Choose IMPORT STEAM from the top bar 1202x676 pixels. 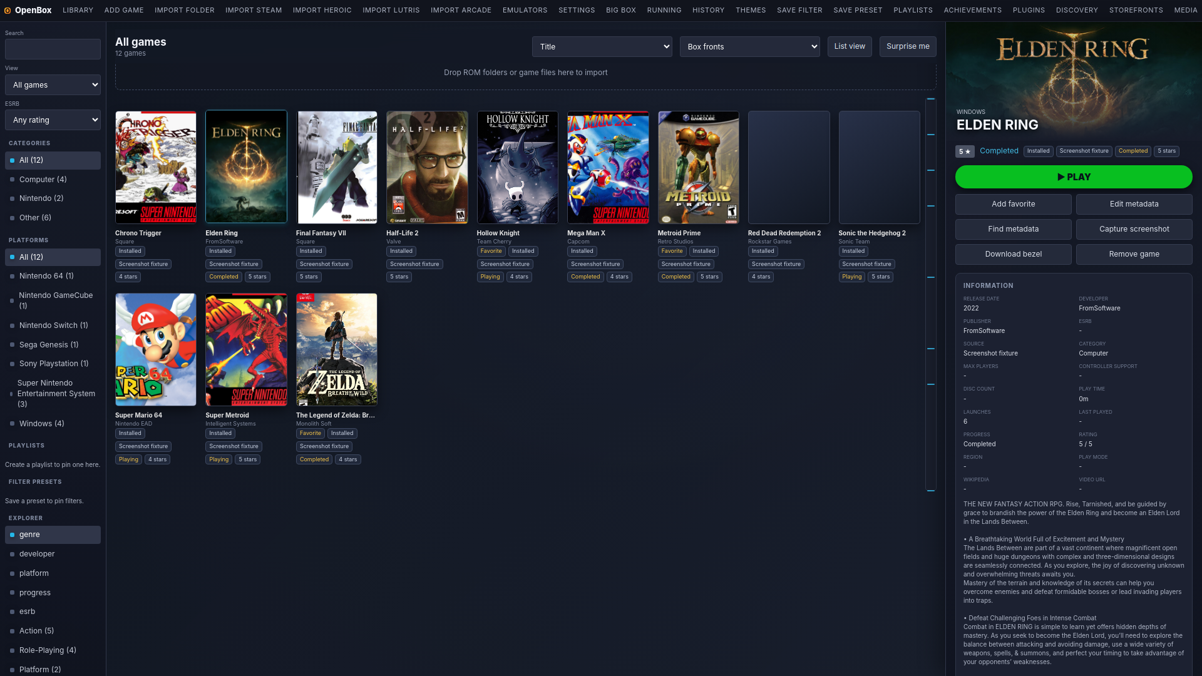[254, 11]
